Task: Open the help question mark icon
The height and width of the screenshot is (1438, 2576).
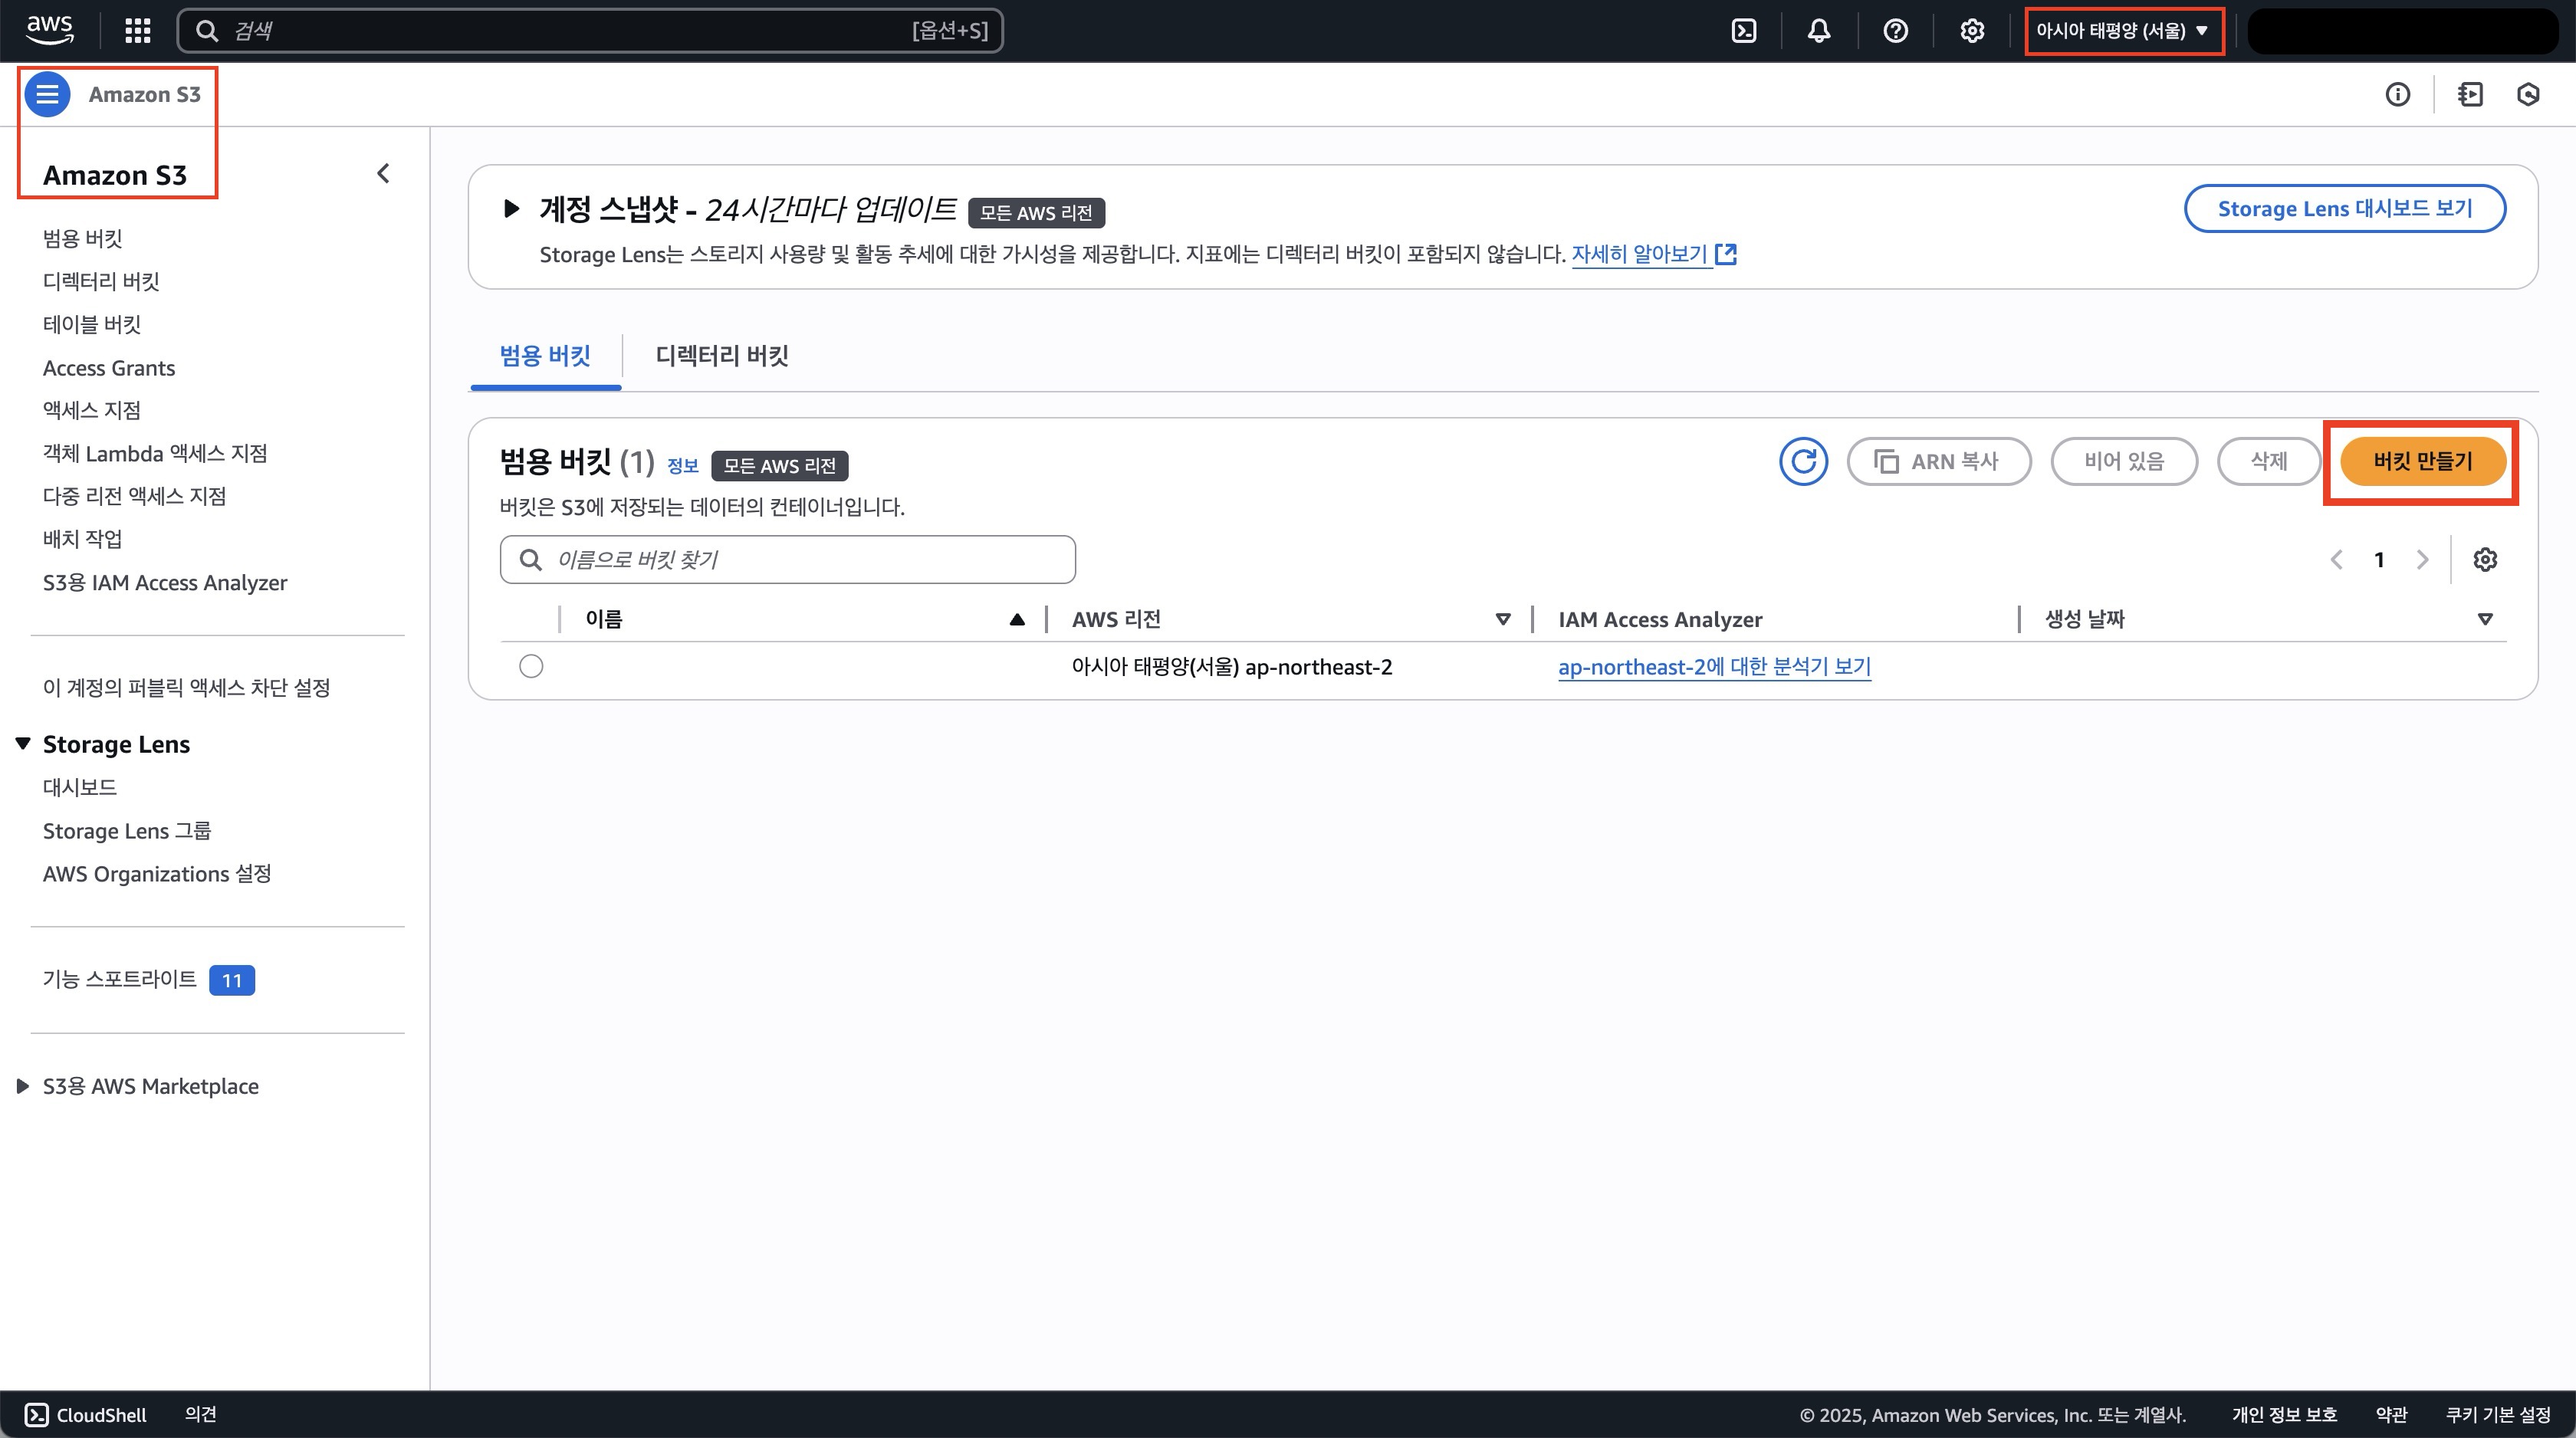Action: [1895, 31]
